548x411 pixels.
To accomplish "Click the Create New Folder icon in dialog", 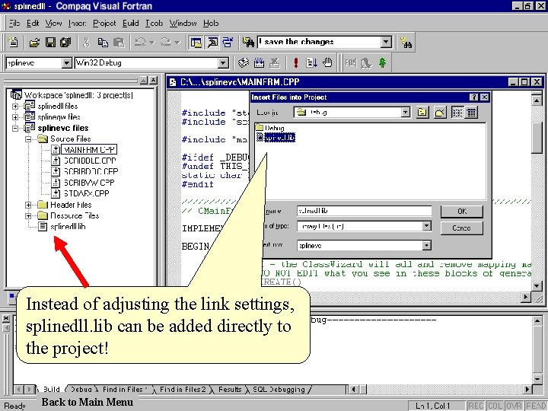I will click(x=440, y=112).
